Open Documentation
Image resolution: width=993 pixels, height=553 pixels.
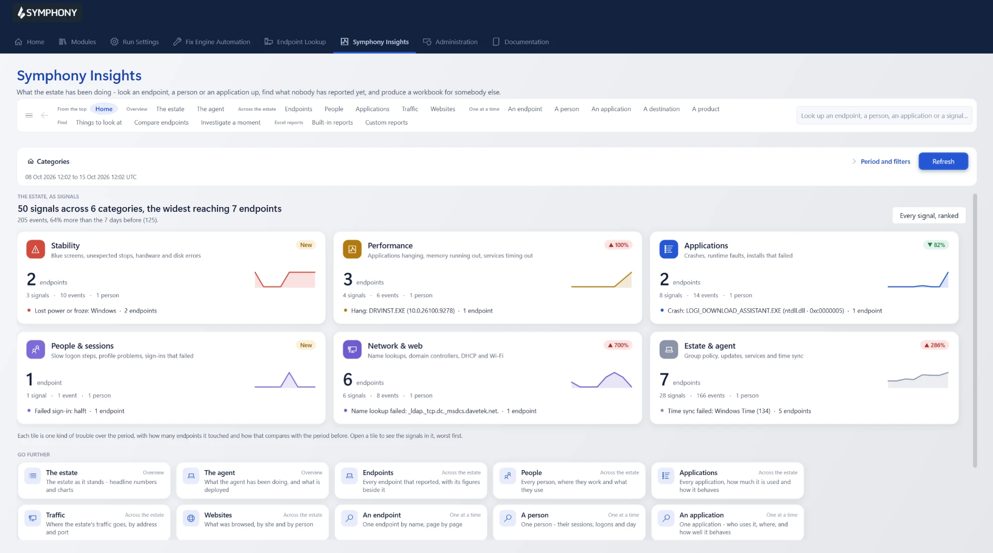(521, 42)
